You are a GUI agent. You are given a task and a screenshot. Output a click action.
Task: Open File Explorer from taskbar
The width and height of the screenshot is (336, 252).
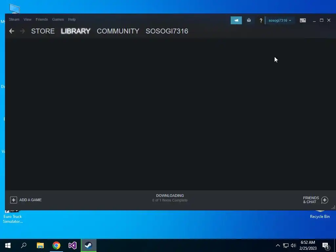coord(40,245)
